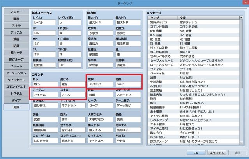This screenshot has height=159, width=249.
Task: Click the message list vertical scrollbar thumb
Action: coord(241,54)
